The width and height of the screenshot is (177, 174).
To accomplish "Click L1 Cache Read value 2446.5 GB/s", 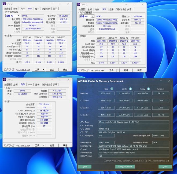I will [x=106, y=100].
